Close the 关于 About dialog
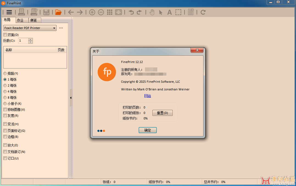The width and height of the screenshot is (296, 186). 197,50
